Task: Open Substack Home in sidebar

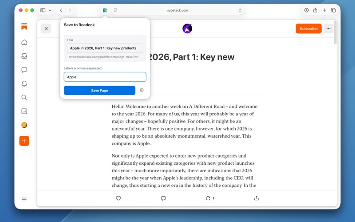Action: coord(24,42)
